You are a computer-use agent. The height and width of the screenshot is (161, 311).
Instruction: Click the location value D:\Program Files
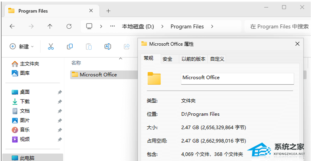point(200,114)
